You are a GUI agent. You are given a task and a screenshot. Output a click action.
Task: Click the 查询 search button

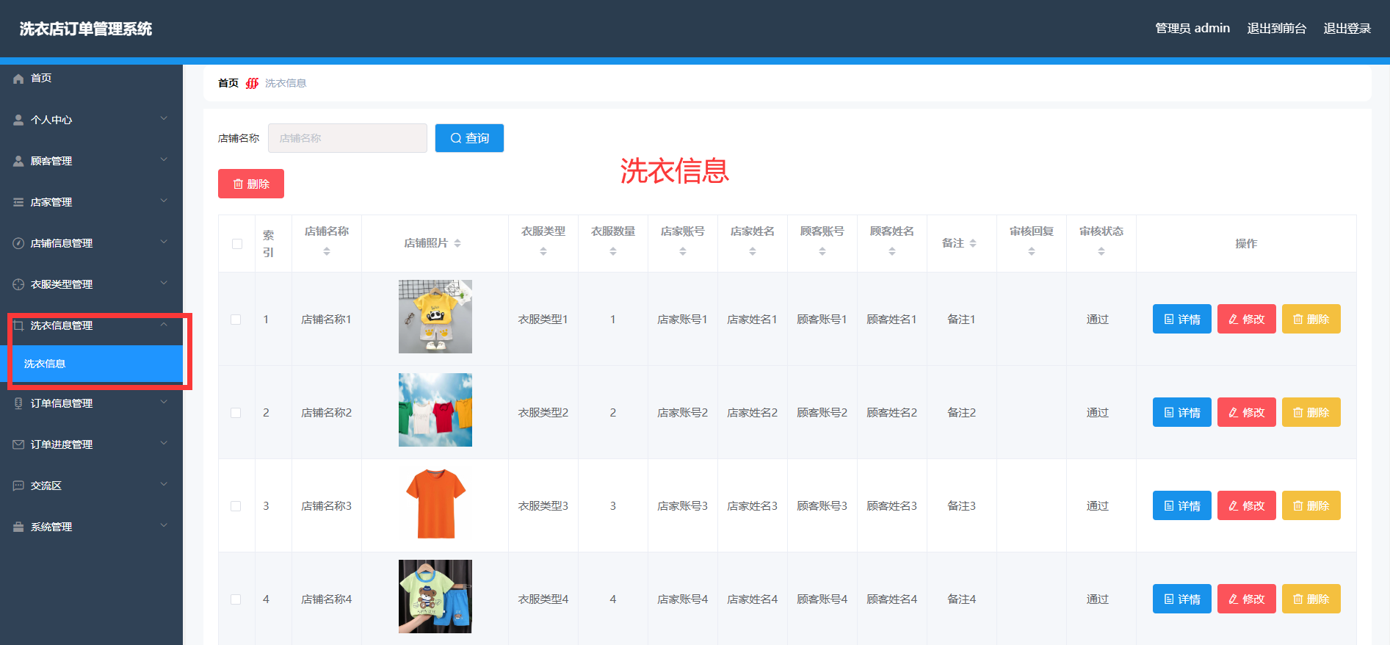click(469, 138)
